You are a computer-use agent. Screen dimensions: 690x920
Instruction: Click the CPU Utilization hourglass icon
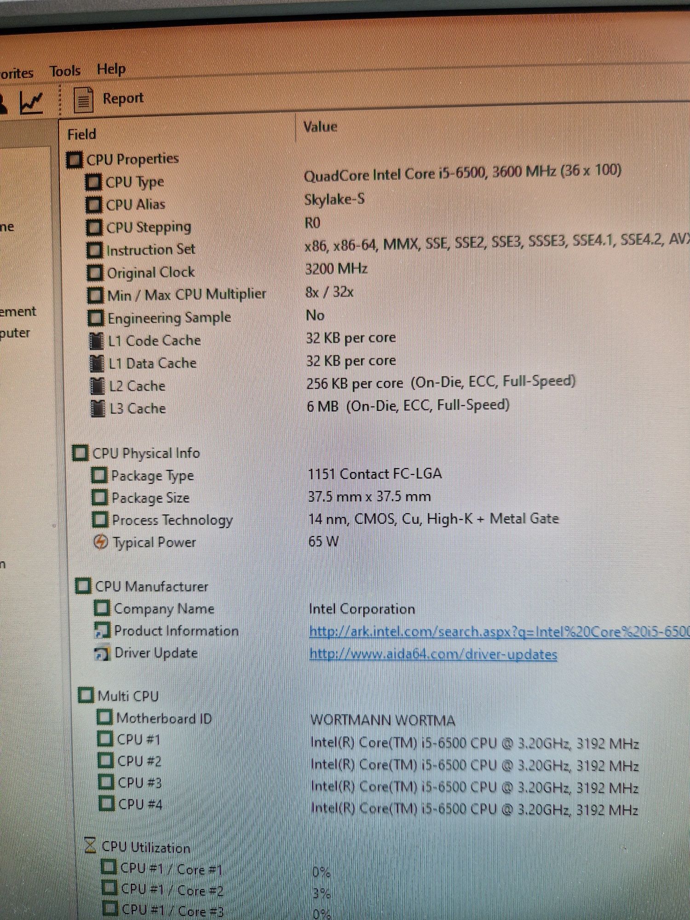click(90, 845)
